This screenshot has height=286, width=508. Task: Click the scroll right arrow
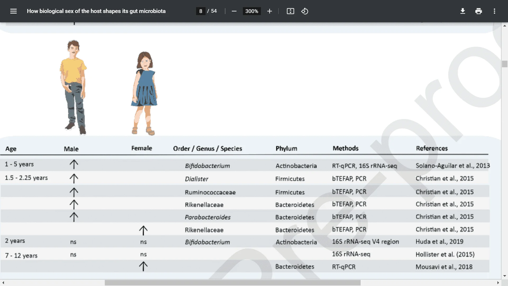point(498,283)
